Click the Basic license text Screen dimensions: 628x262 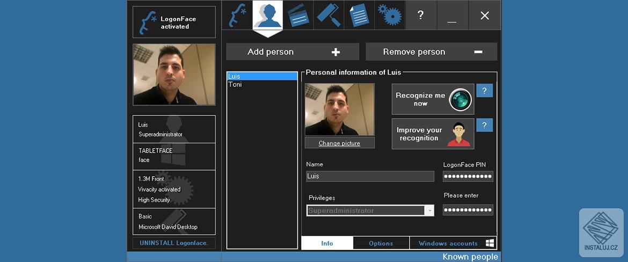(145, 216)
